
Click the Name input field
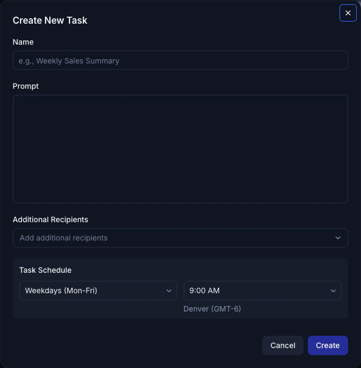click(180, 60)
